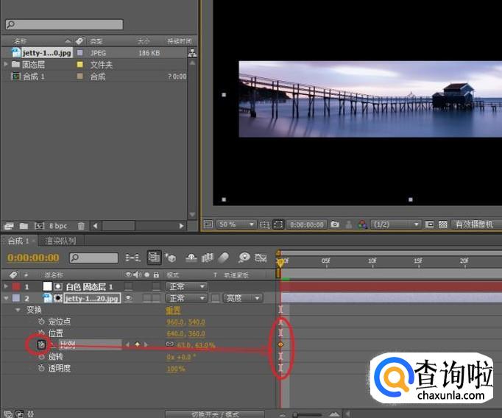Open the (1/2) resolution dropdown
Viewport: 502px width, 418px height.
click(396, 224)
